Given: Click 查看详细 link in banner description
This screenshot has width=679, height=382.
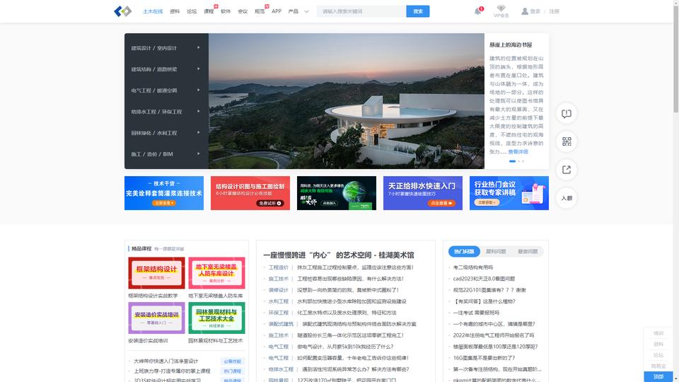Looking at the screenshot, I should (518, 152).
